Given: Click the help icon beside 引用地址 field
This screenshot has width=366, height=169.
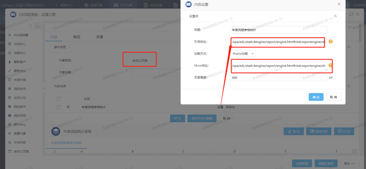Looking at the screenshot, I should tap(330, 41).
